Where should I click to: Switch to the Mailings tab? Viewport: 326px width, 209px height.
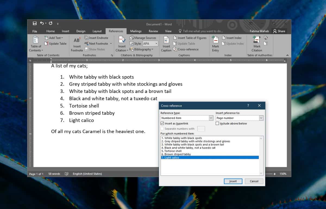pos(136,31)
